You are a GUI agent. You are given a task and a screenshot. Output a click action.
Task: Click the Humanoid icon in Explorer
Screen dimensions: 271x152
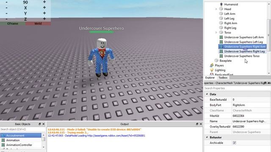coord(221,4)
